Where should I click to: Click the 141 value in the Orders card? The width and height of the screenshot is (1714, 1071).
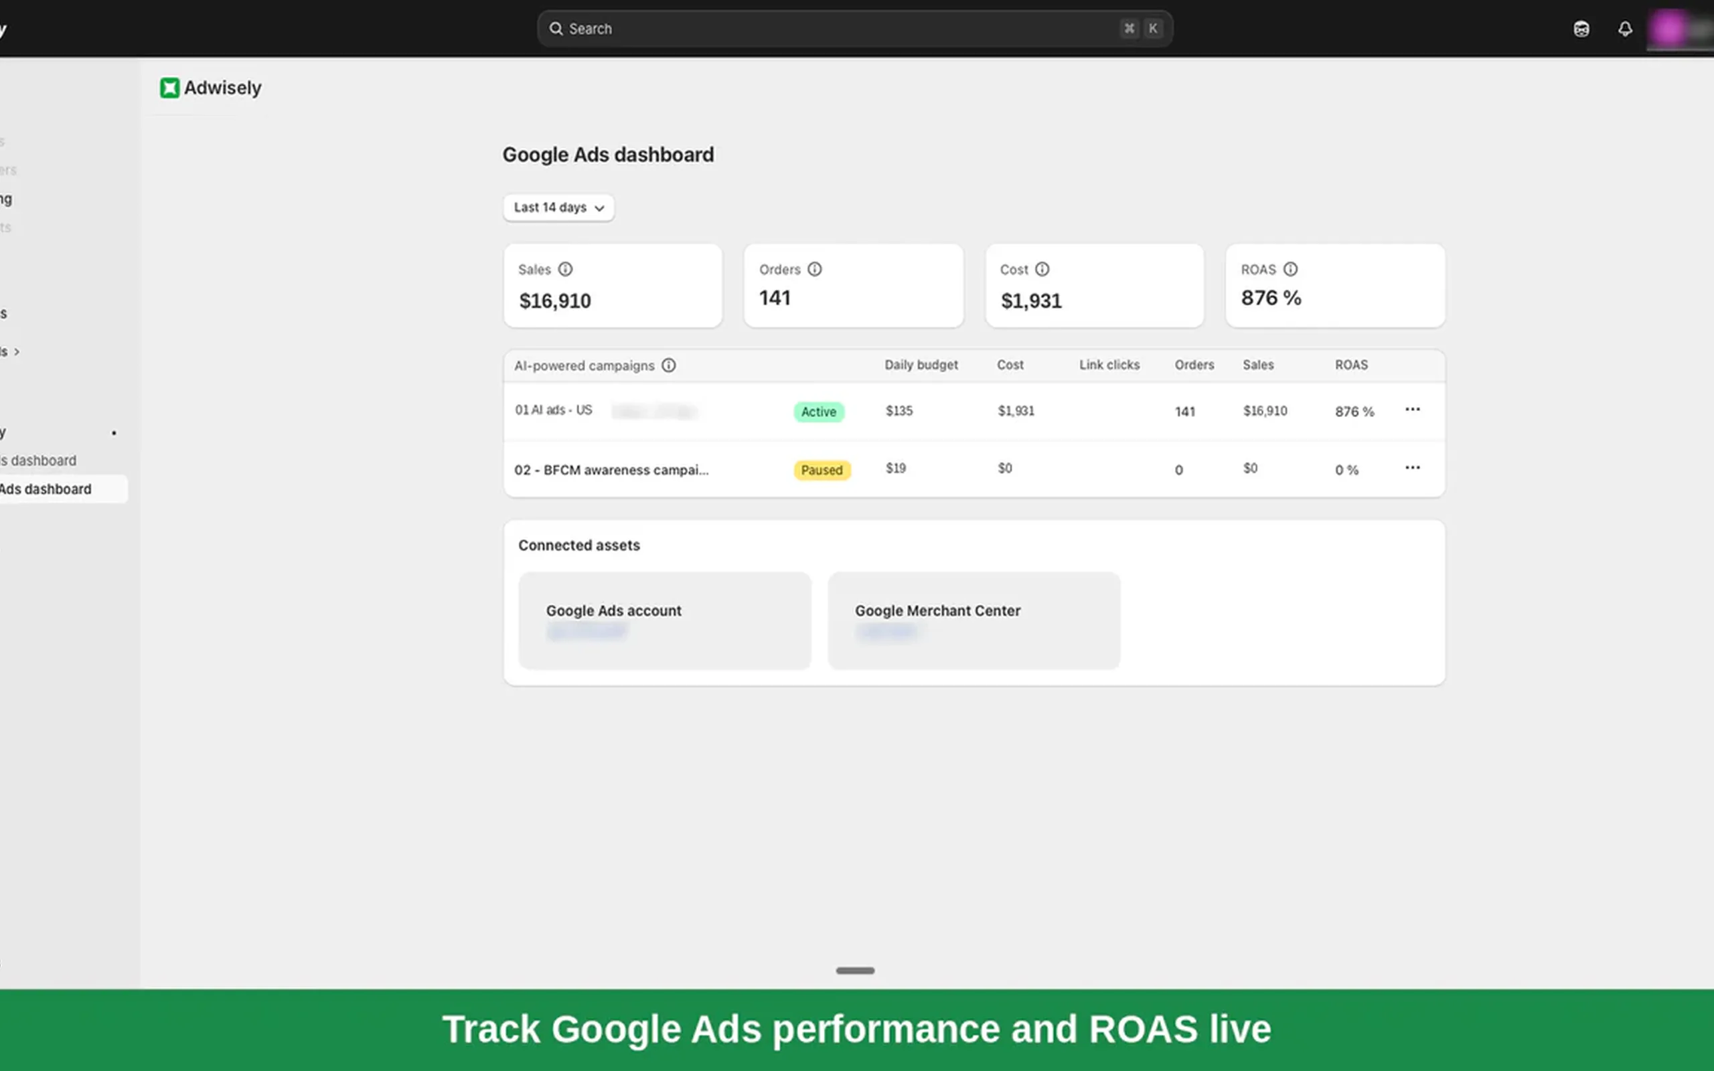point(774,299)
